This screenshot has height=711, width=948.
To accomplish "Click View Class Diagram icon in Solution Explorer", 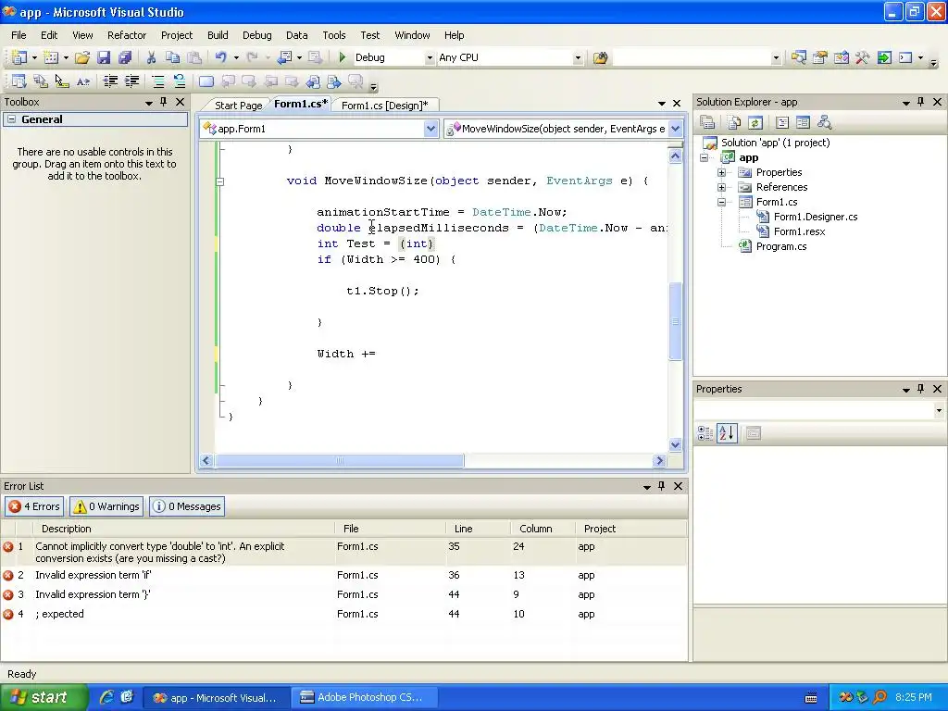I will [x=824, y=123].
